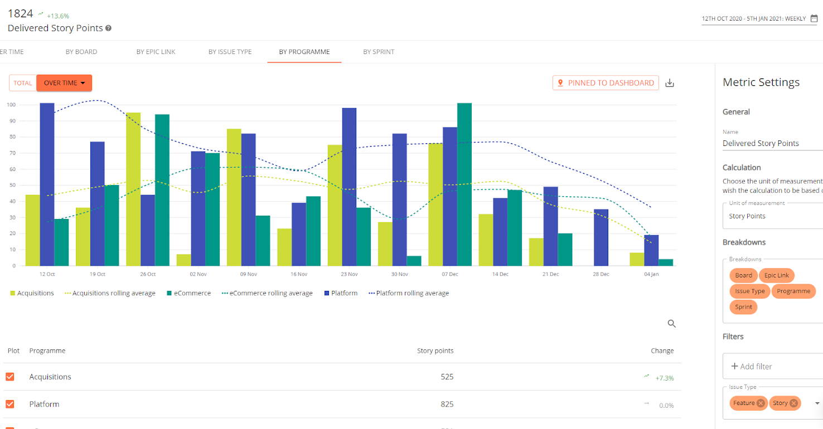Open the OVER TIME dropdown
The width and height of the screenshot is (823, 429).
pyautogui.click(x=64, y=82)
